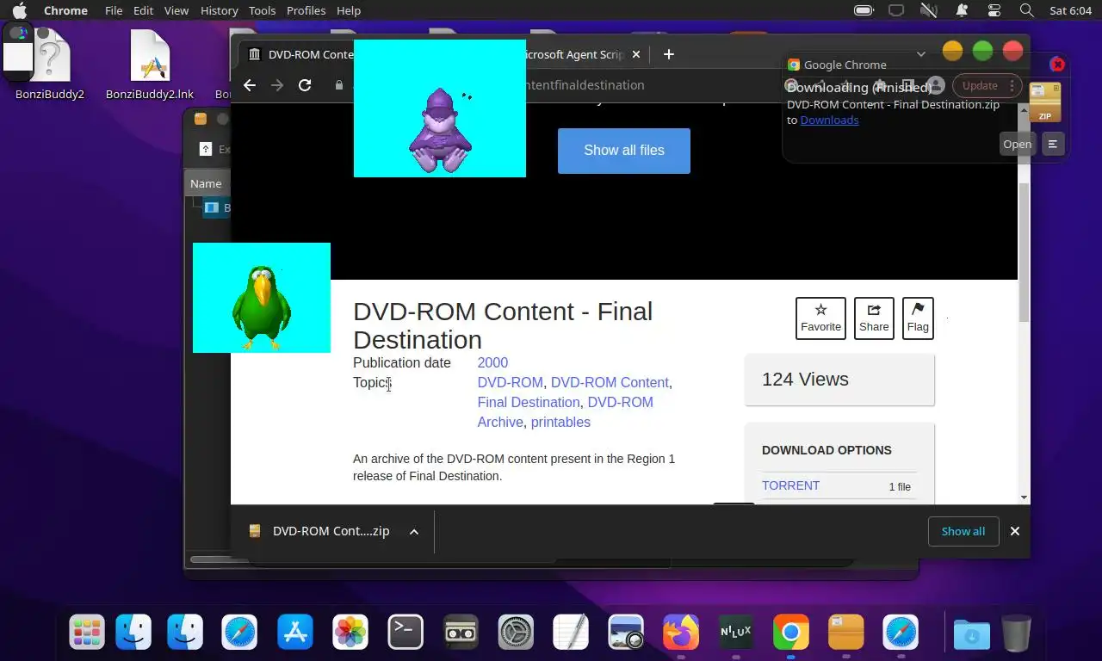Screen dimensions: 1102x661
Task: Open Control Center toggles in the menu bar
Action: [x=994, y=10]
